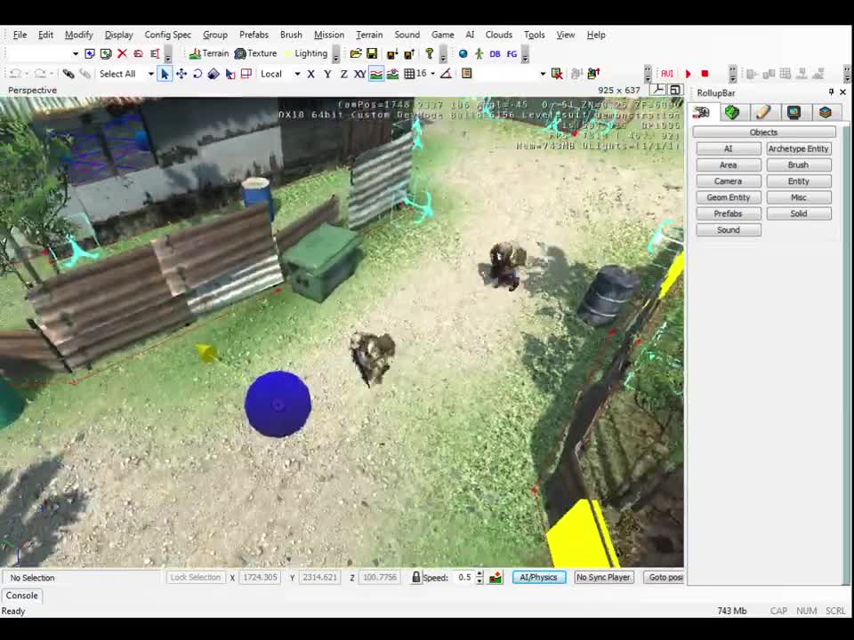Open the Lighting tool
This screenshot has height=640, width=854.
pyautogui.click(x=305, y=53)
